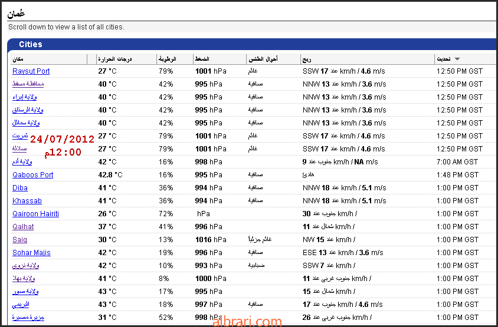This screenshot has width=498, height=327.
Task: Click the 10% humidity value
Action: point(166,266)
